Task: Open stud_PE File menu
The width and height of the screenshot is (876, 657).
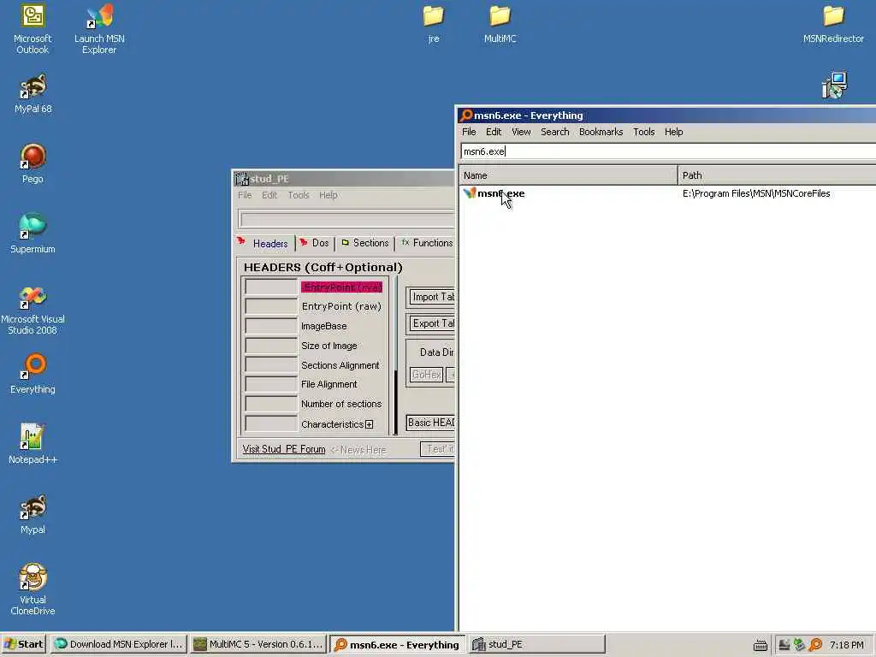Action: tap(245, 195)
